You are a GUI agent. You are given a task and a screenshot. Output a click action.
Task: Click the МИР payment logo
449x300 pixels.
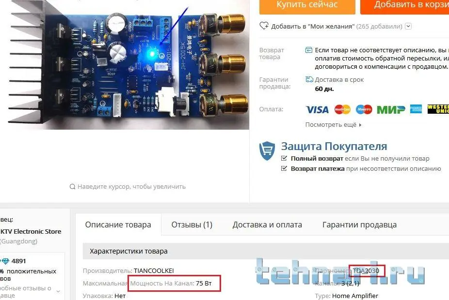(x=391, y=109)
